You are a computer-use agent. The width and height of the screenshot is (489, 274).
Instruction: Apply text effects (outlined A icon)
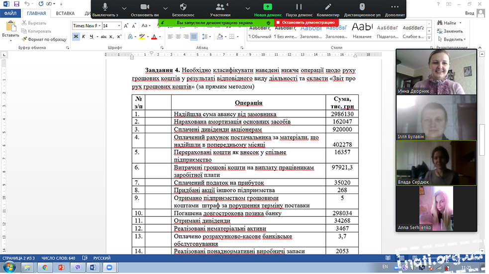pos(130,37)
